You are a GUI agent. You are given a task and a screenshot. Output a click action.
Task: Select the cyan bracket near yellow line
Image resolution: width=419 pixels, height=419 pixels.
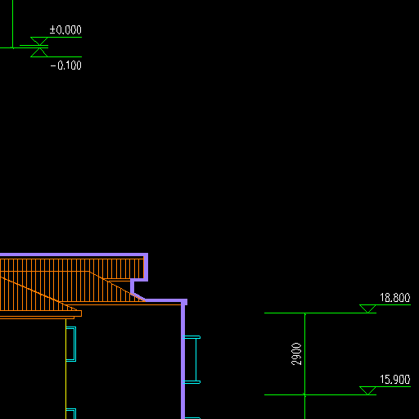(x=71, y=344)
